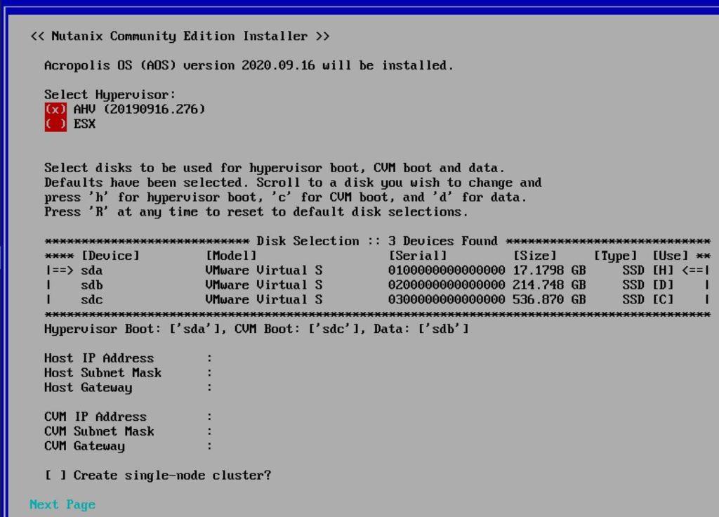This screenshot has height=517, width=719.
Task: Click the AHV (20190916.276) label
Action: point(140,110)
